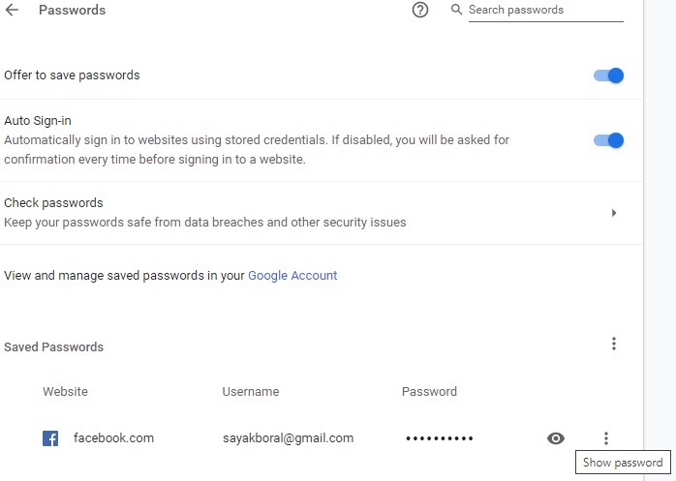676x481 pixels.
Task: Expand Check passwords with the arrow
Action: pyautogui.click(x=614, y=213)
